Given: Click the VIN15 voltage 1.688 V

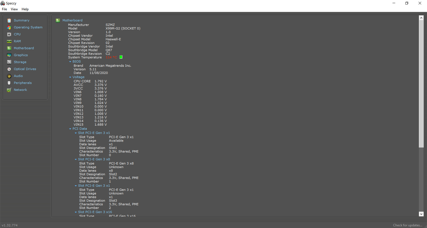Looking at the screenshot, I should (100, 125).
